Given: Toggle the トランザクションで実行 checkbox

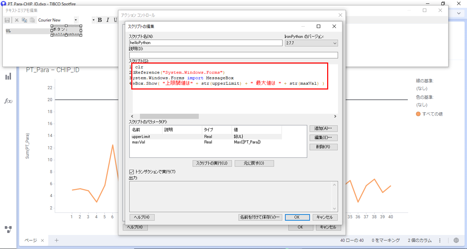Looking at the screenshot, I should pyautogui.click(x=132, y=172).
